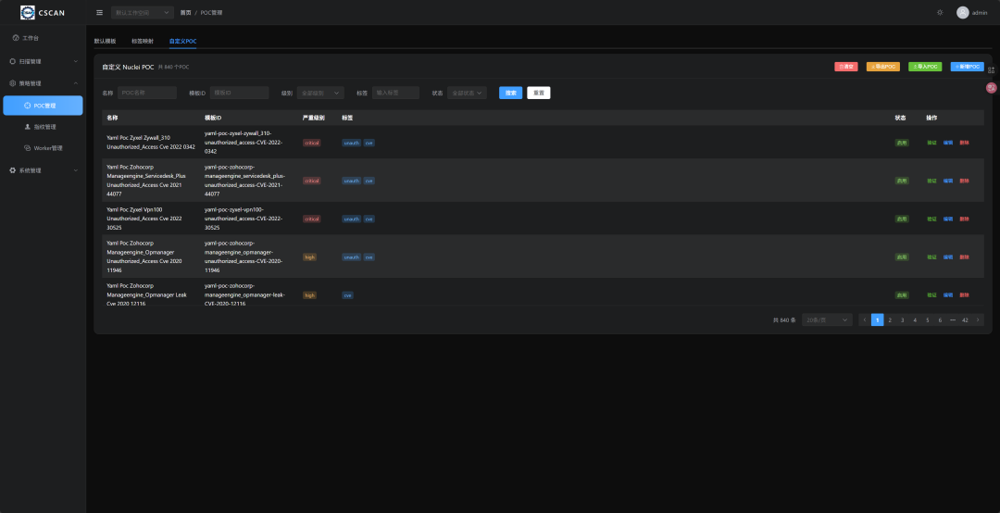Click 删除 for Servicedesk_Plus row

[964, 181]
